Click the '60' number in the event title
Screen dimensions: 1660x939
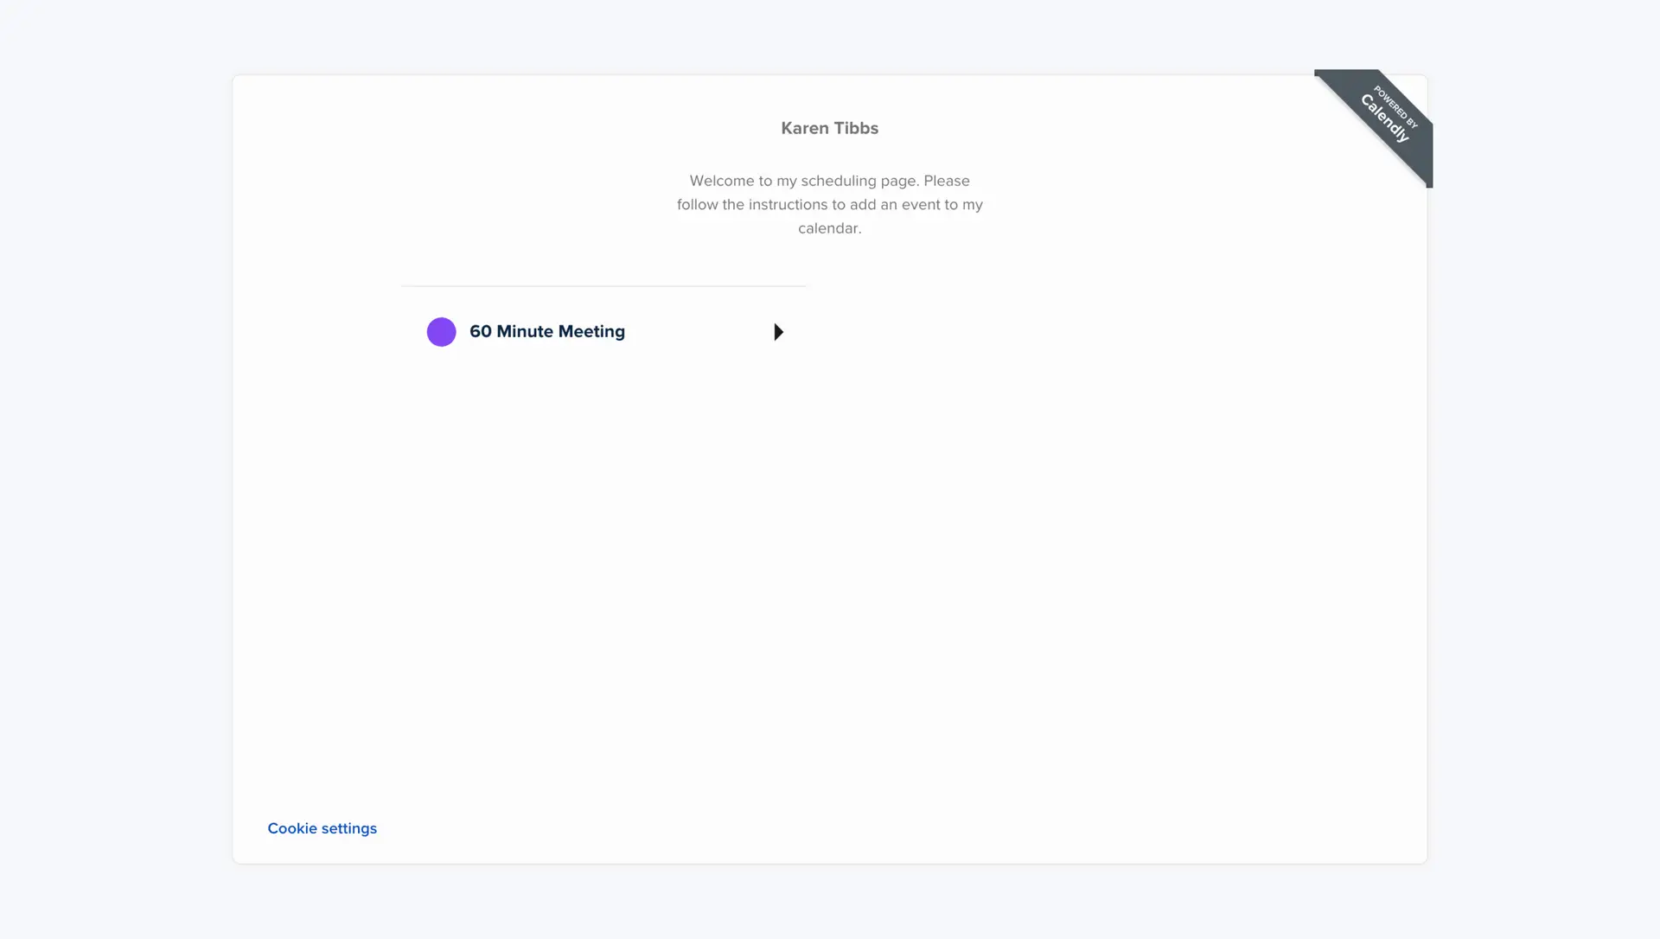(480, 332)
